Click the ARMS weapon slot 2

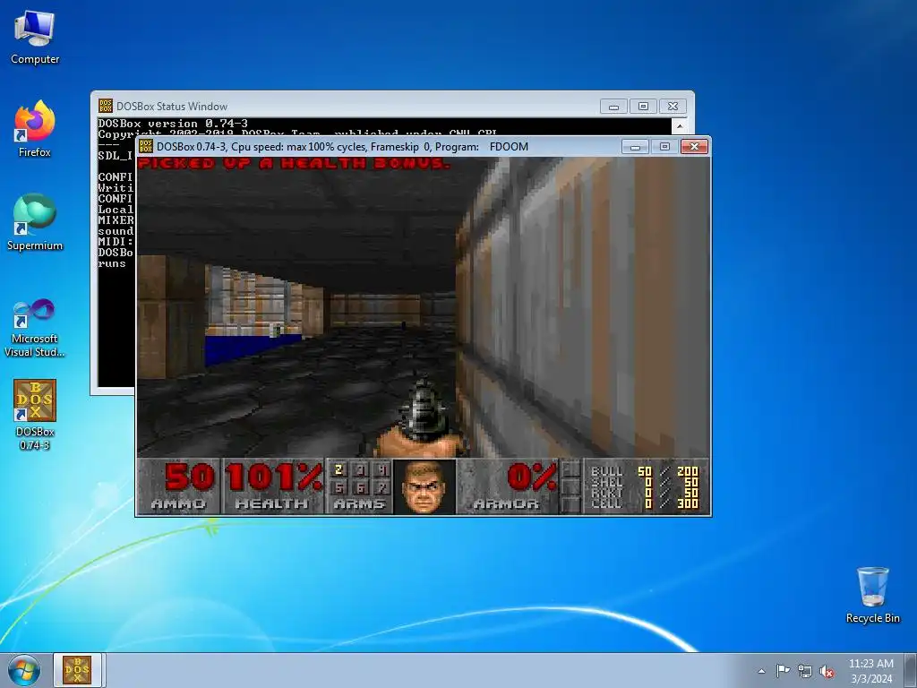339,469
